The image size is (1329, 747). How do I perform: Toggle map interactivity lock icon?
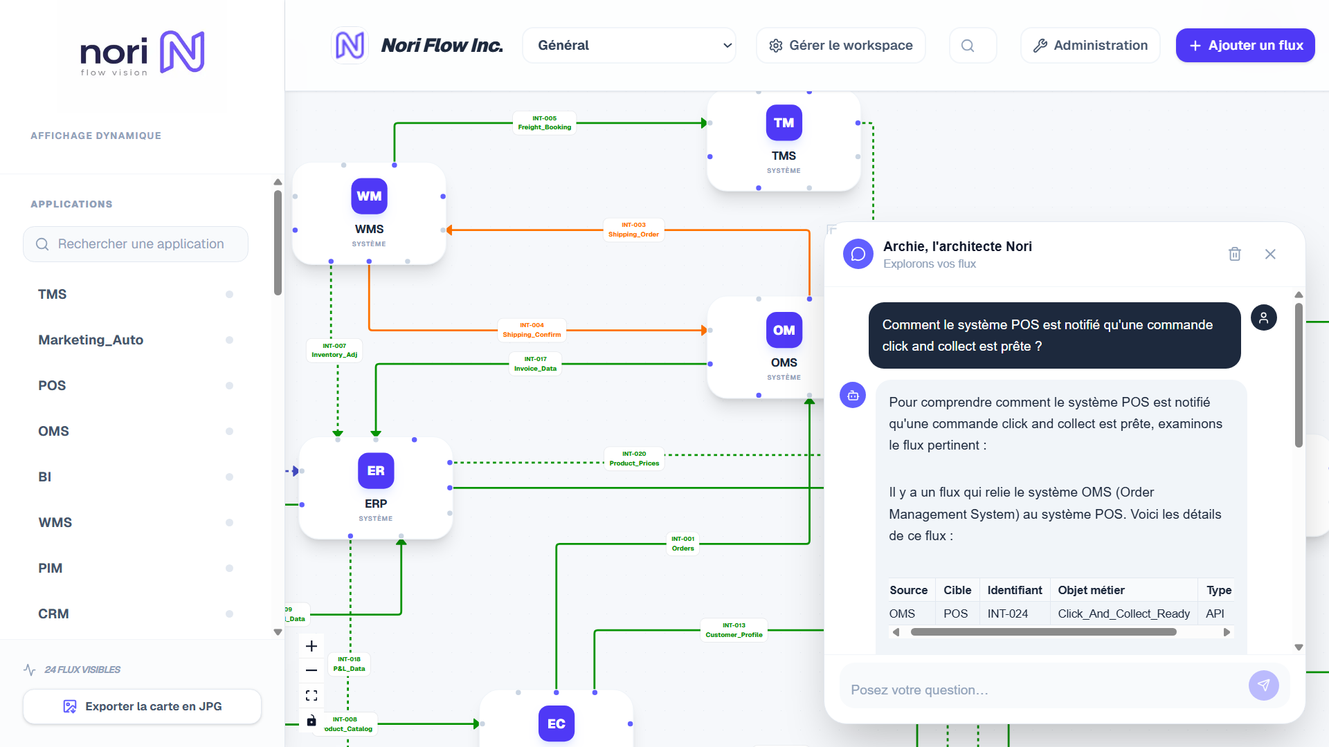[311, 720]
